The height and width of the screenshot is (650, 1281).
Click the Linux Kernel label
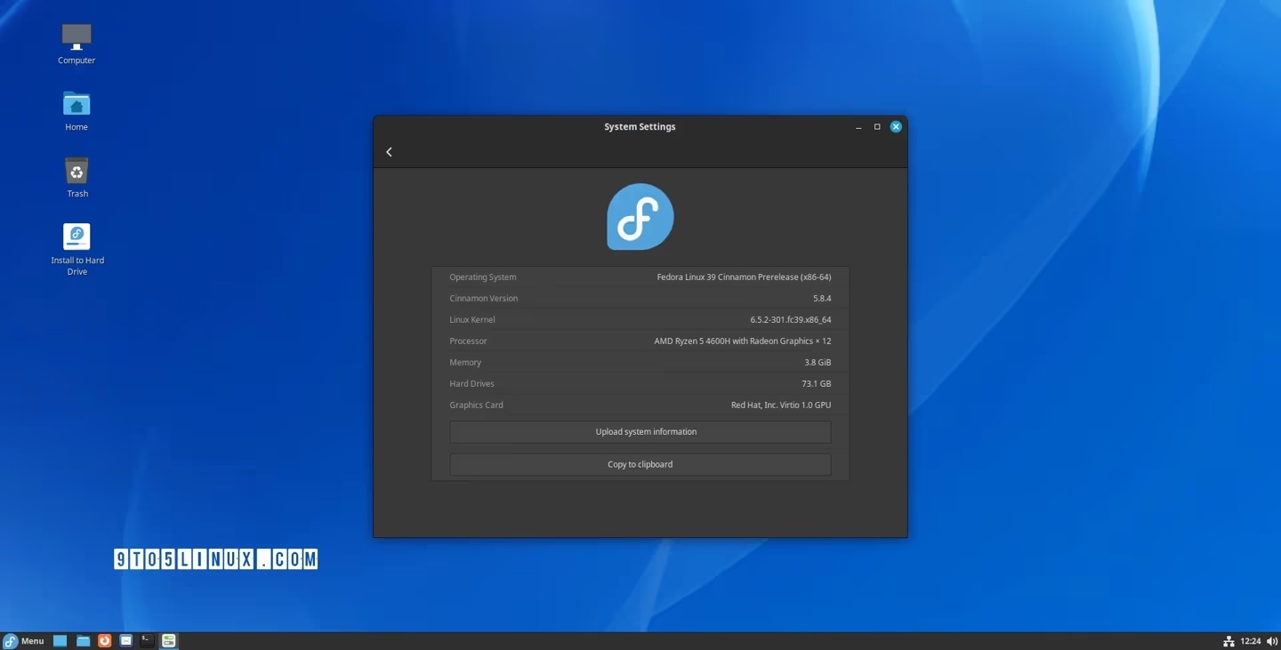[472, 320]
